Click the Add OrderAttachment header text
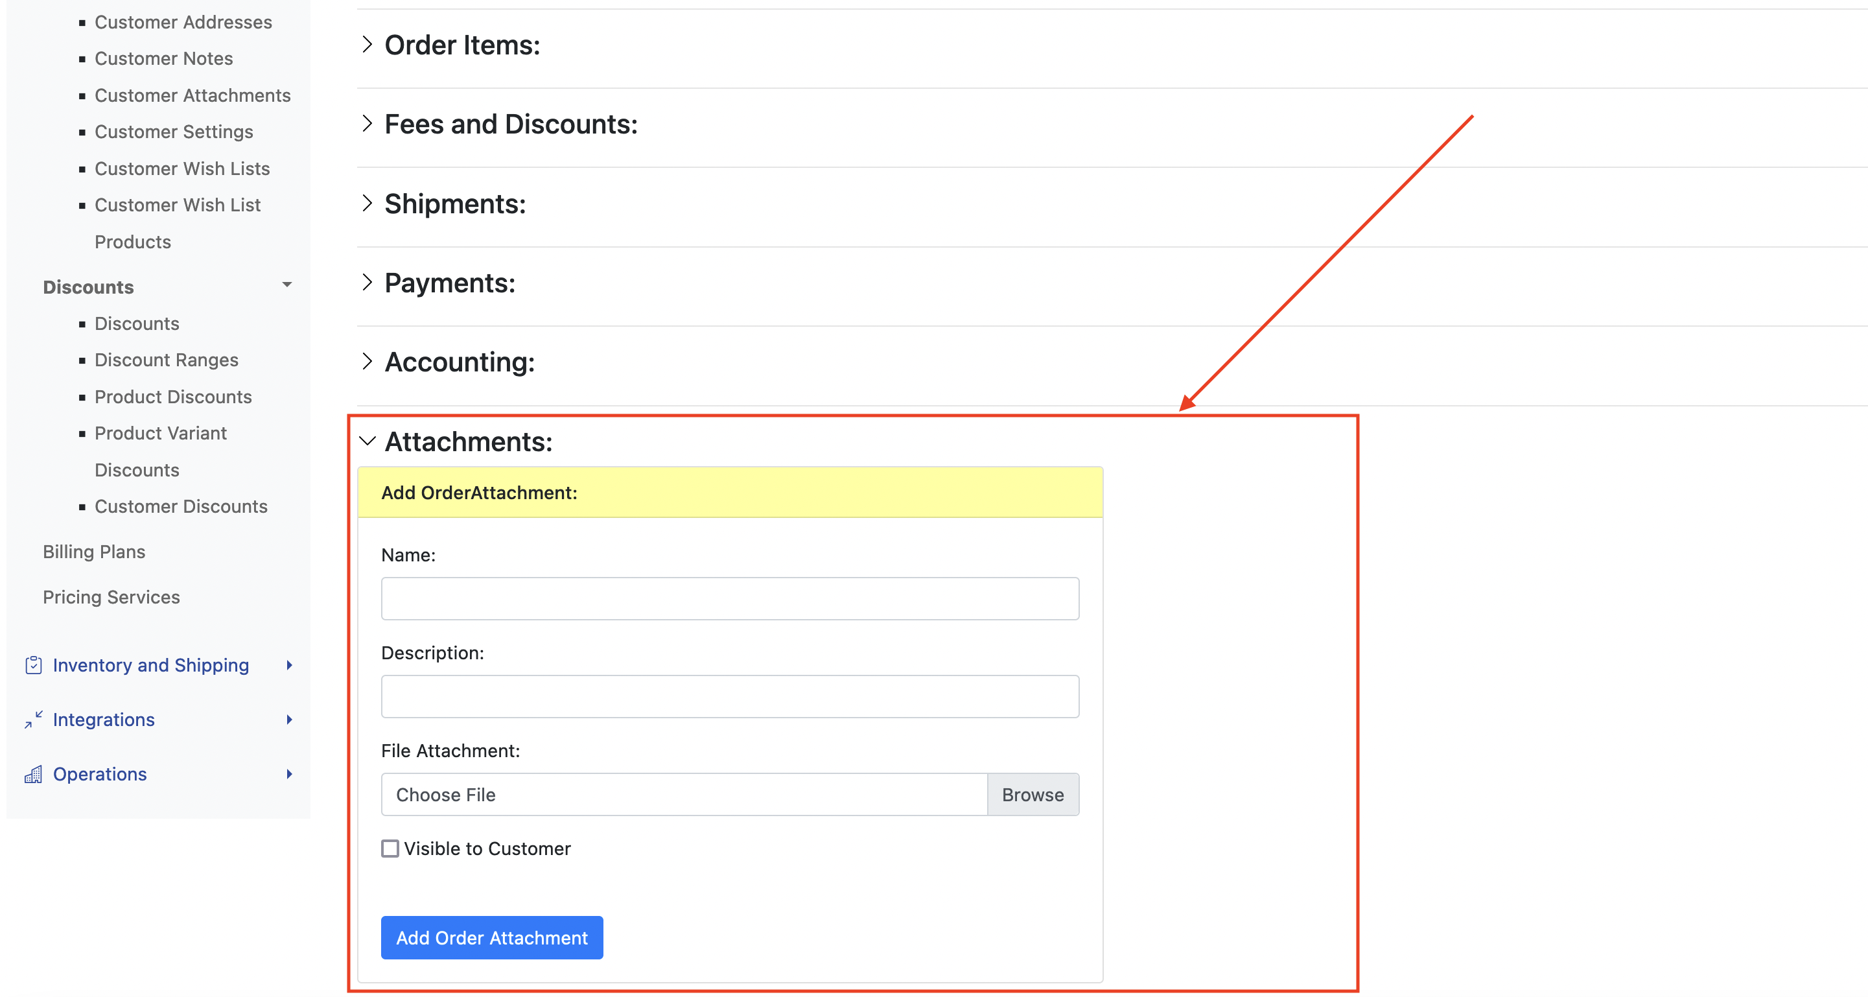1868x997 pixels. tap(480, 492)
